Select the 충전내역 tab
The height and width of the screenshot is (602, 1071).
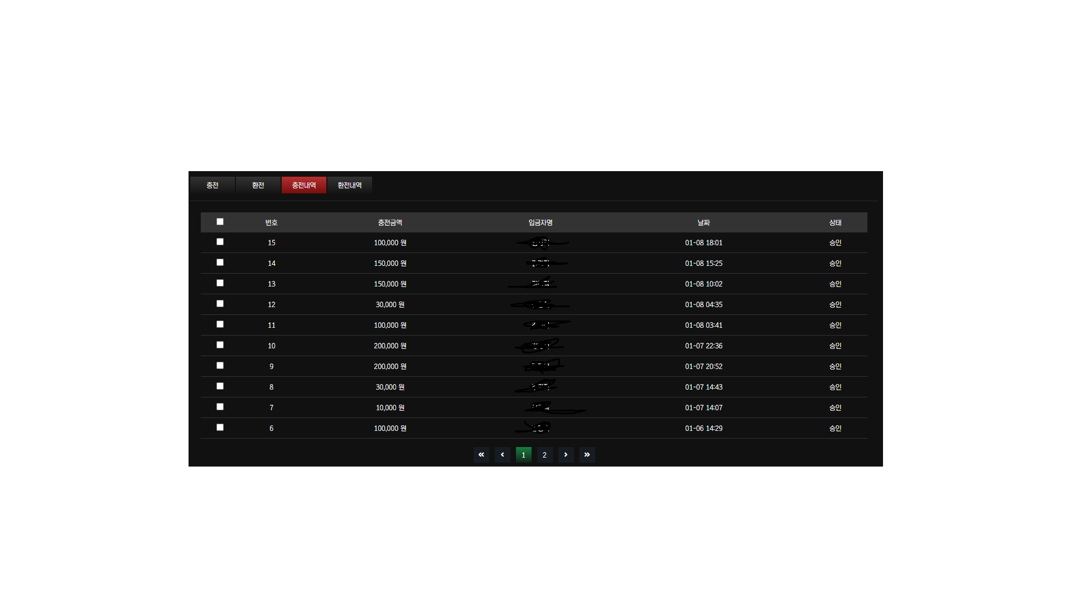point(304,185)
